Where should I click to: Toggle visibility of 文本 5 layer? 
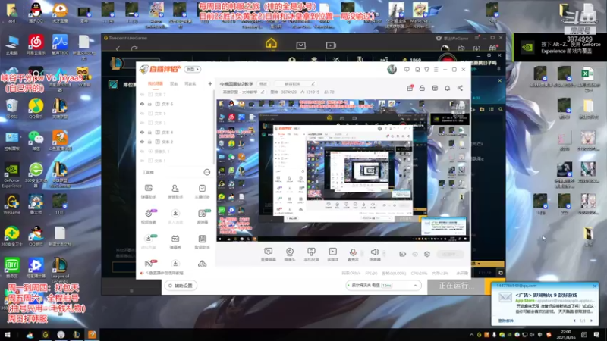[x=142, y=114]
